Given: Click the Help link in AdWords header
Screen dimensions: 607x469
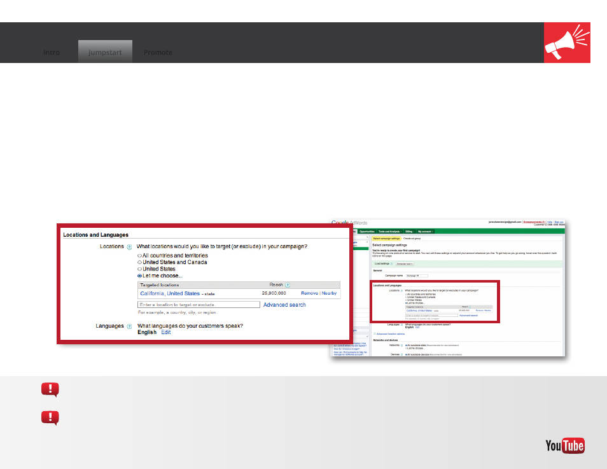Looking at the screenshot, I should pyautogui.click(x=550, y=222).
